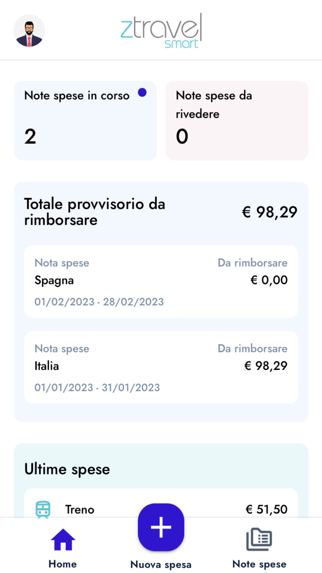Screen dimensions: 322x573
Task: Select the Italia expense note
Action: (160, 367)
